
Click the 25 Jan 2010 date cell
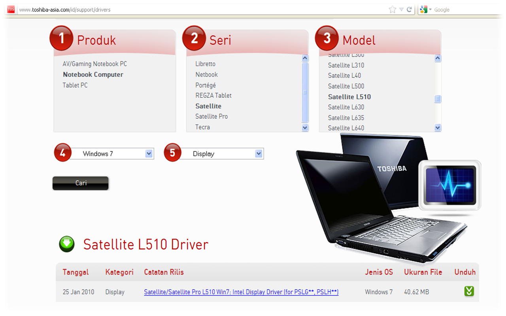point(78,292)
